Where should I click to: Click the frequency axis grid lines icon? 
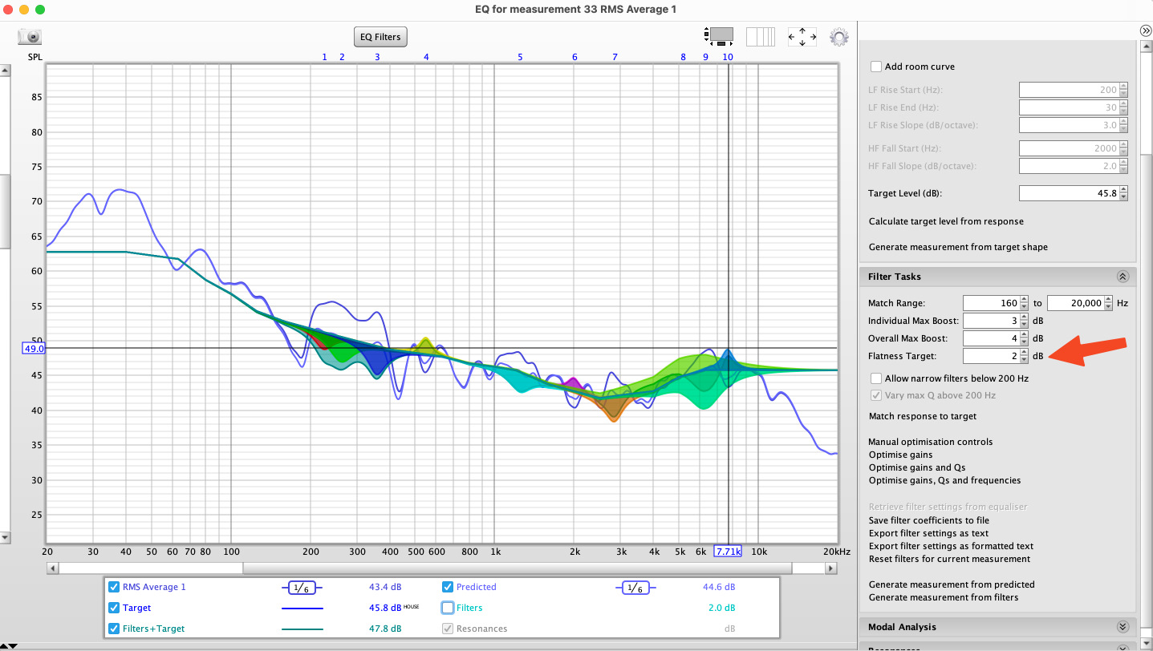761,37
